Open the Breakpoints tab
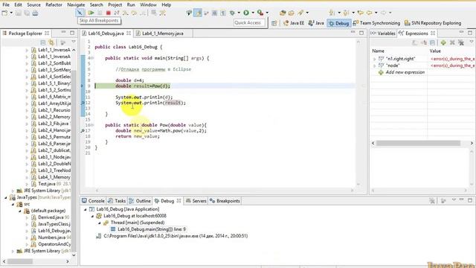Screen dimensions: 476x268 click(x=225, y=201)
